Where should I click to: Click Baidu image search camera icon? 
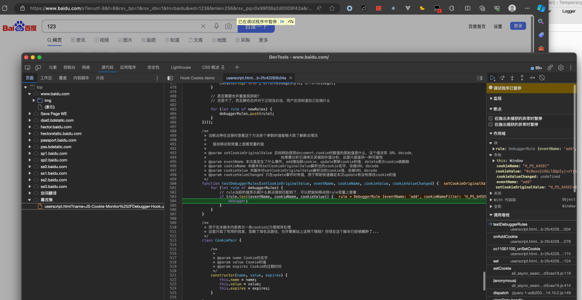click(x=228, y=26)
